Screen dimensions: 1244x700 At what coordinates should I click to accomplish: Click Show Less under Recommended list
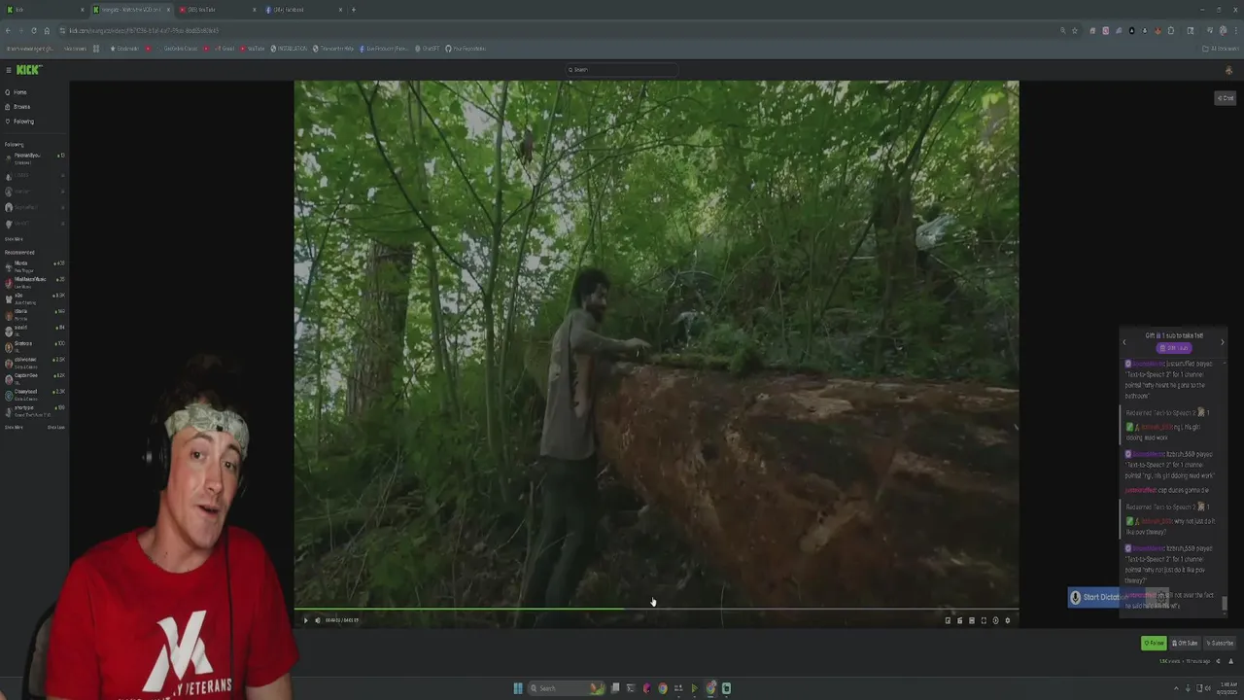click(x=56, y=427)
